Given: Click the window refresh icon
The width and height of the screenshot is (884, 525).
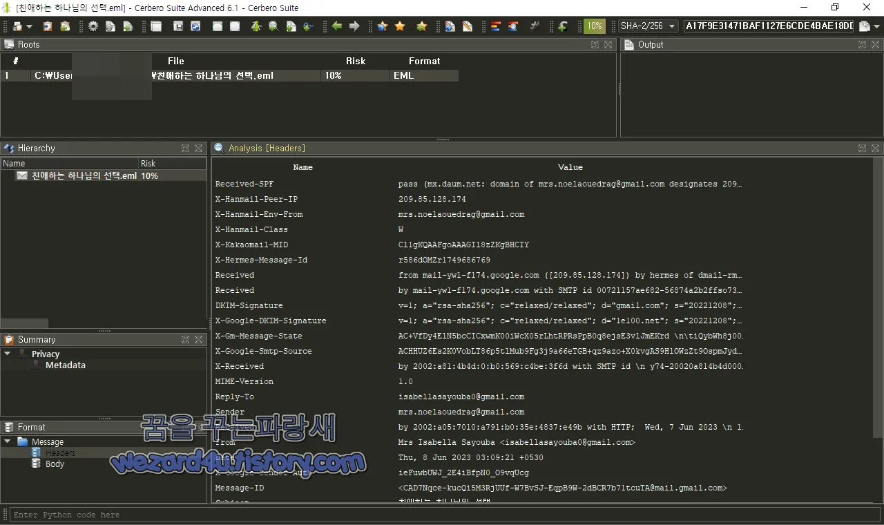Looking at the screenshot, I should [195, 26].
